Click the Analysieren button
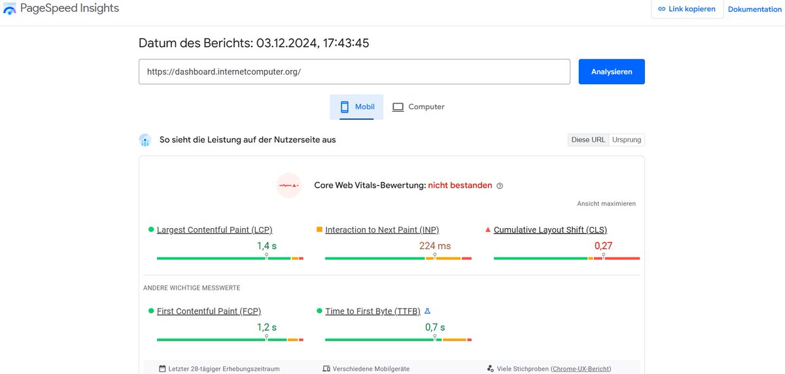This screenshot has width=785, height=374. click(x=612, y=72)
